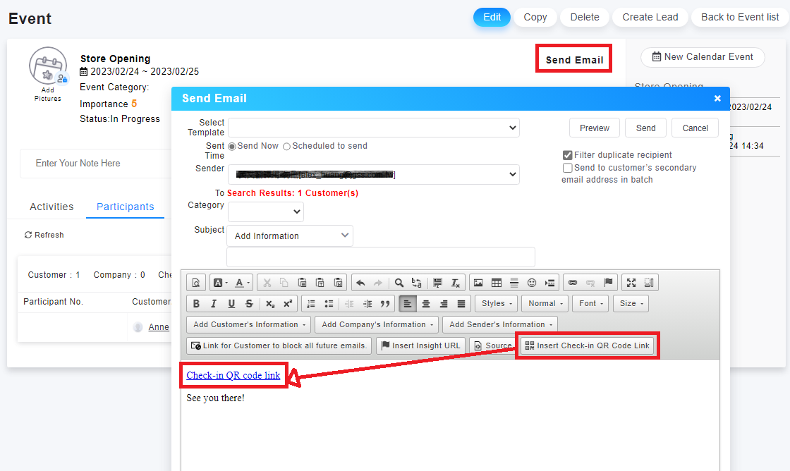The width and height of the screenshot is (790, 471).
Task: Select the Scheduled to send radio button
Action: [286, 147]
